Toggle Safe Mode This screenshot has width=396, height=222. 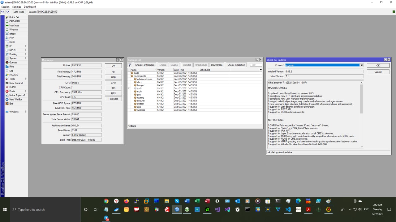pyautogui.click(x=19, y=12)
